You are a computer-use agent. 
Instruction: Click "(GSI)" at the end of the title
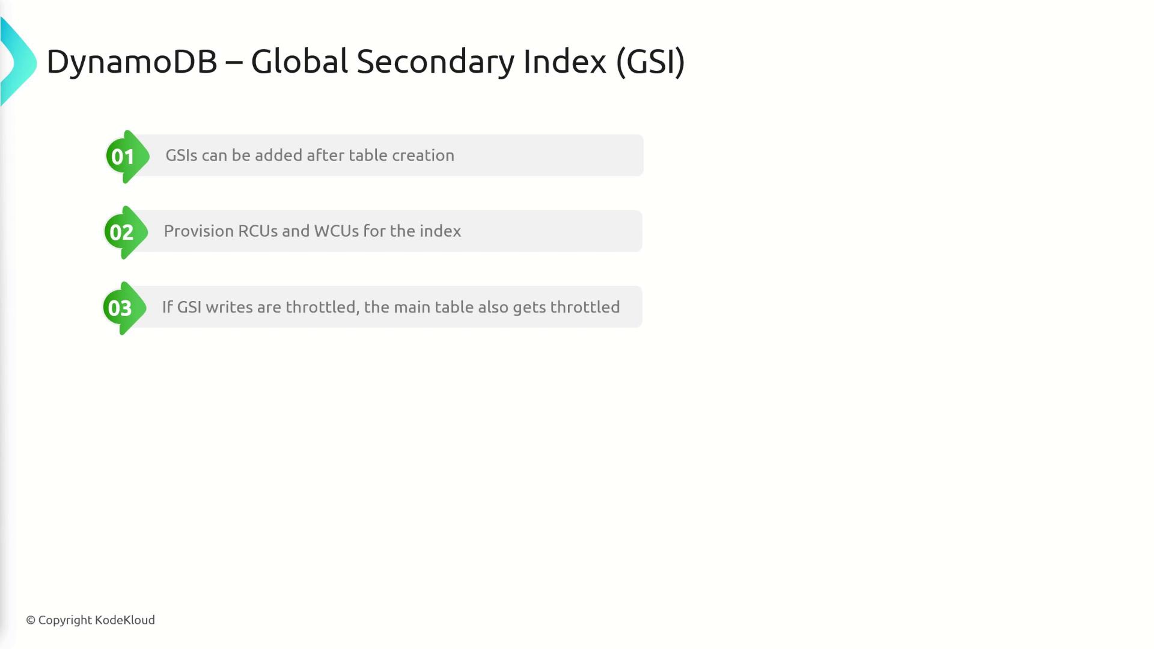point(650,61)
